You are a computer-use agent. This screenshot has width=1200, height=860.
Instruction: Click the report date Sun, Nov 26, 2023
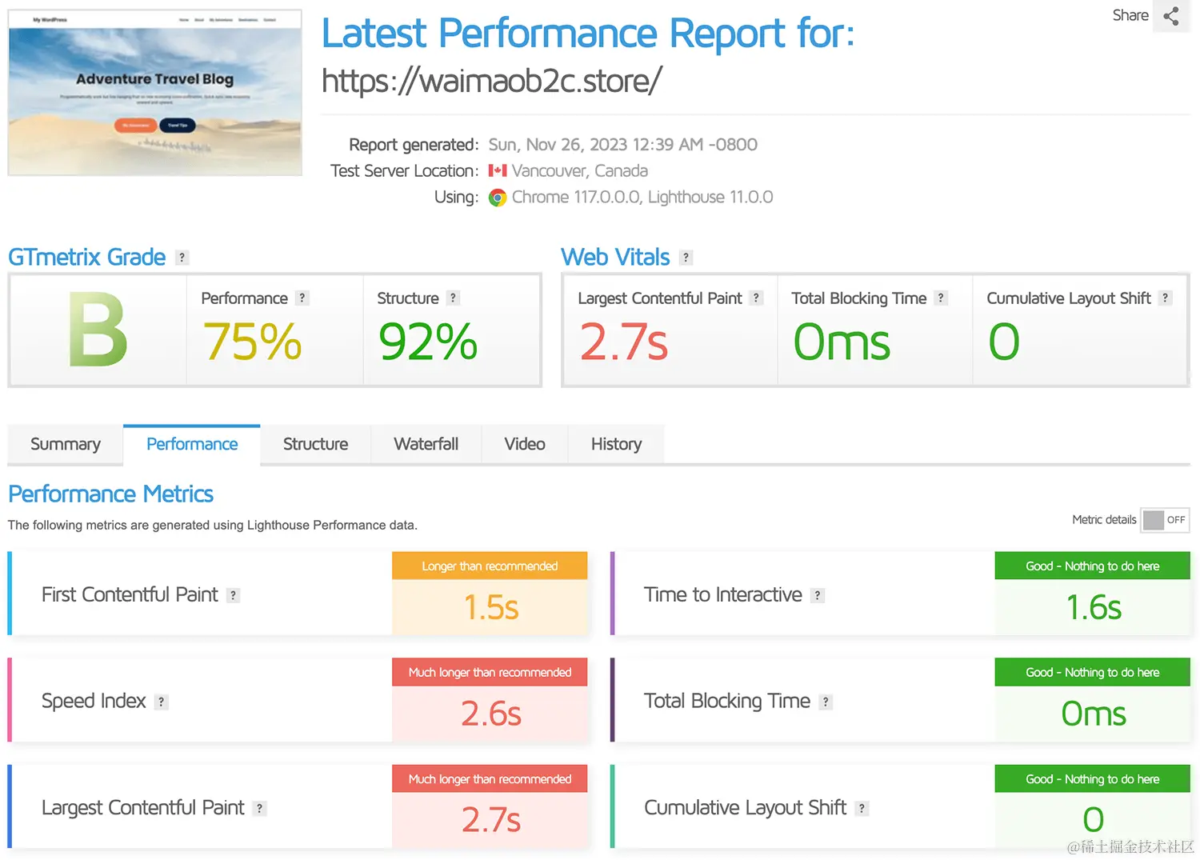pos(623,145)
